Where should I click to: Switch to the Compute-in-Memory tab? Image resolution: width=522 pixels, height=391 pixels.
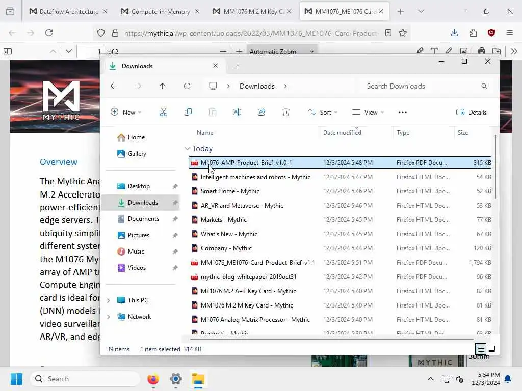pos(160,11)
